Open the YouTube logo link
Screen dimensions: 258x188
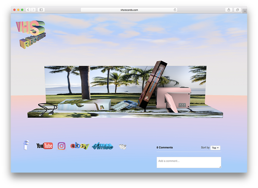point(45,146)
